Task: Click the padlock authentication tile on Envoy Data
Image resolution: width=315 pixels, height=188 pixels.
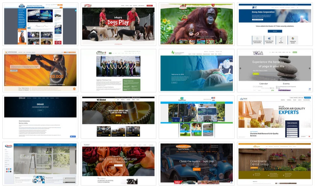Action: [x=257, y=40]
